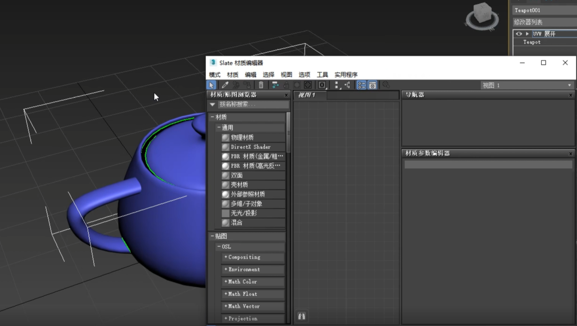Select PBR 材质(高光反… material entry
The height and width of the screenshot is (326, 577).
click(253, 166)
